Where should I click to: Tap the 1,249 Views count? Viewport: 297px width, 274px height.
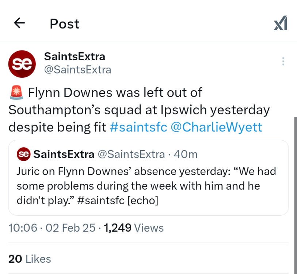[134, 228]
